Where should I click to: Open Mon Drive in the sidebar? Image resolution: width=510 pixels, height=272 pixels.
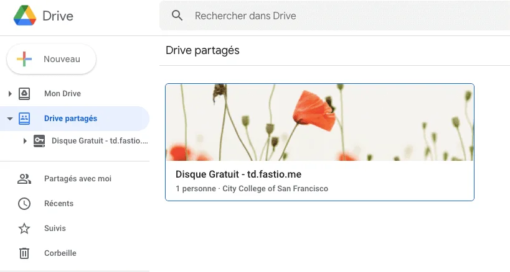click(62, 94)
